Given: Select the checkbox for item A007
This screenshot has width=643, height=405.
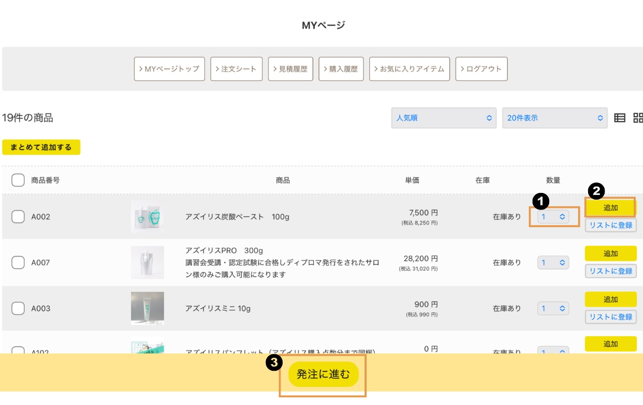Looking at the screenshot, I should (x=18, y=262).
